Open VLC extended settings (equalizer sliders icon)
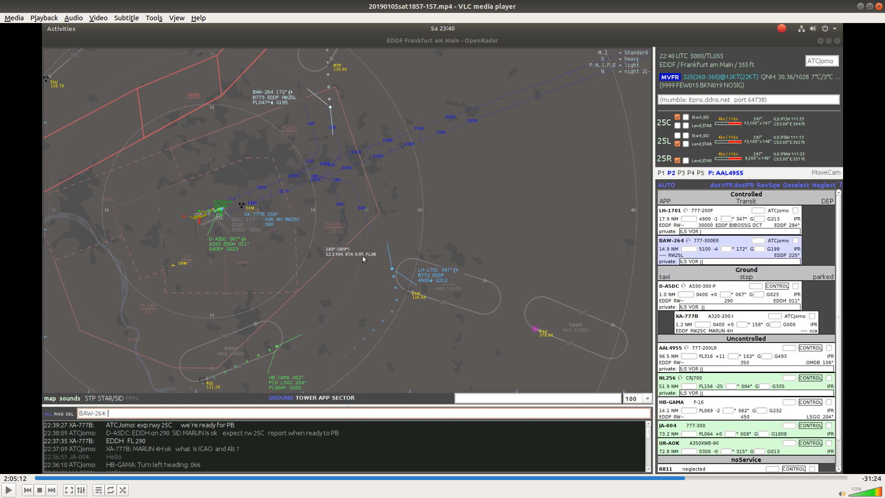This screenshot has width=885, height=498. pos(81,490)
